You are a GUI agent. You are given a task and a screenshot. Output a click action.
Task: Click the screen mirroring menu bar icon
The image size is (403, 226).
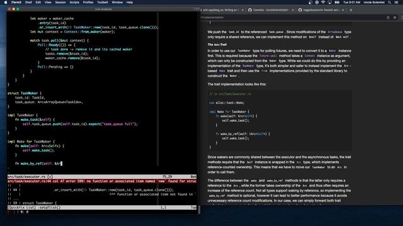330,3
